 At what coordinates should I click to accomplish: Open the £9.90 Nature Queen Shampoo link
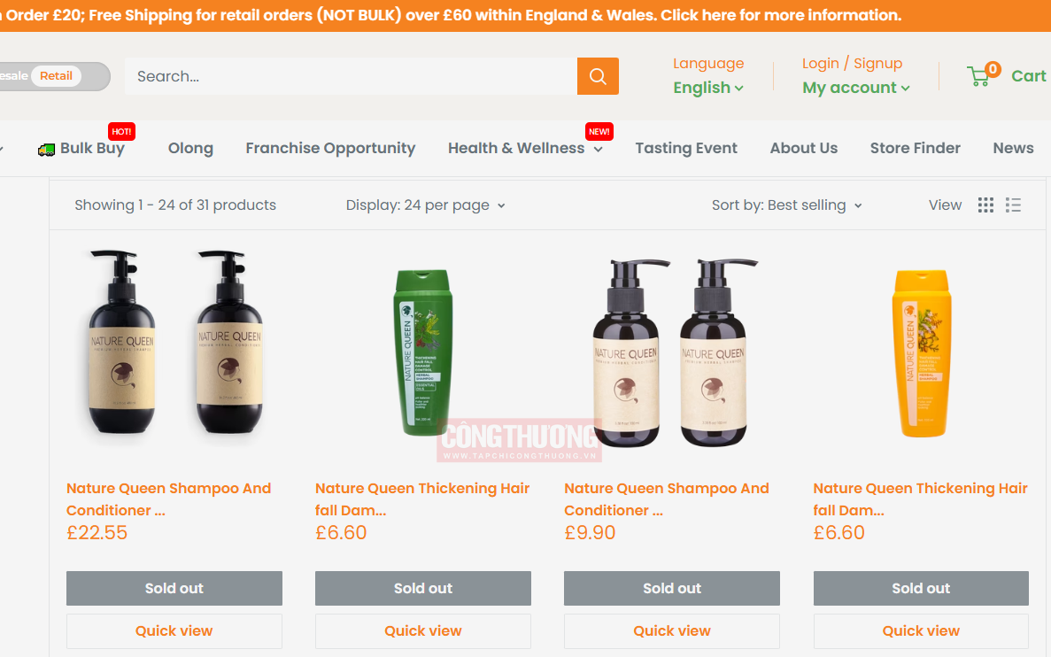point(666,499)
